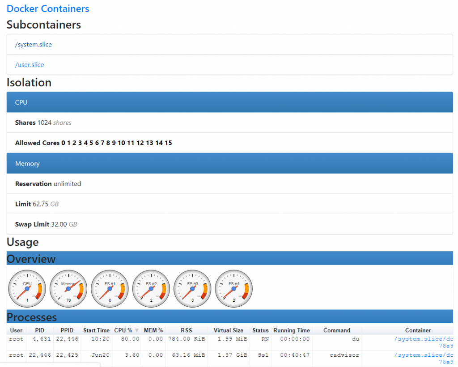Sort processes by RSS column
This screenshot has height=367, width=458.
(187, 330)
